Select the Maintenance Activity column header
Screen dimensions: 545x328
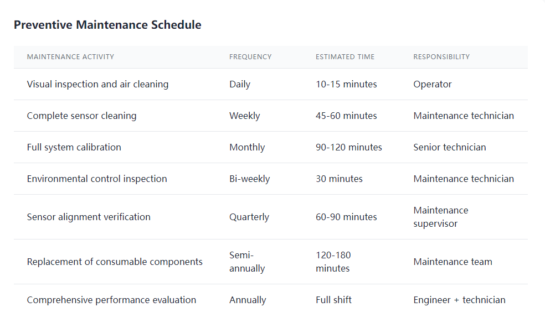(70, 57)
